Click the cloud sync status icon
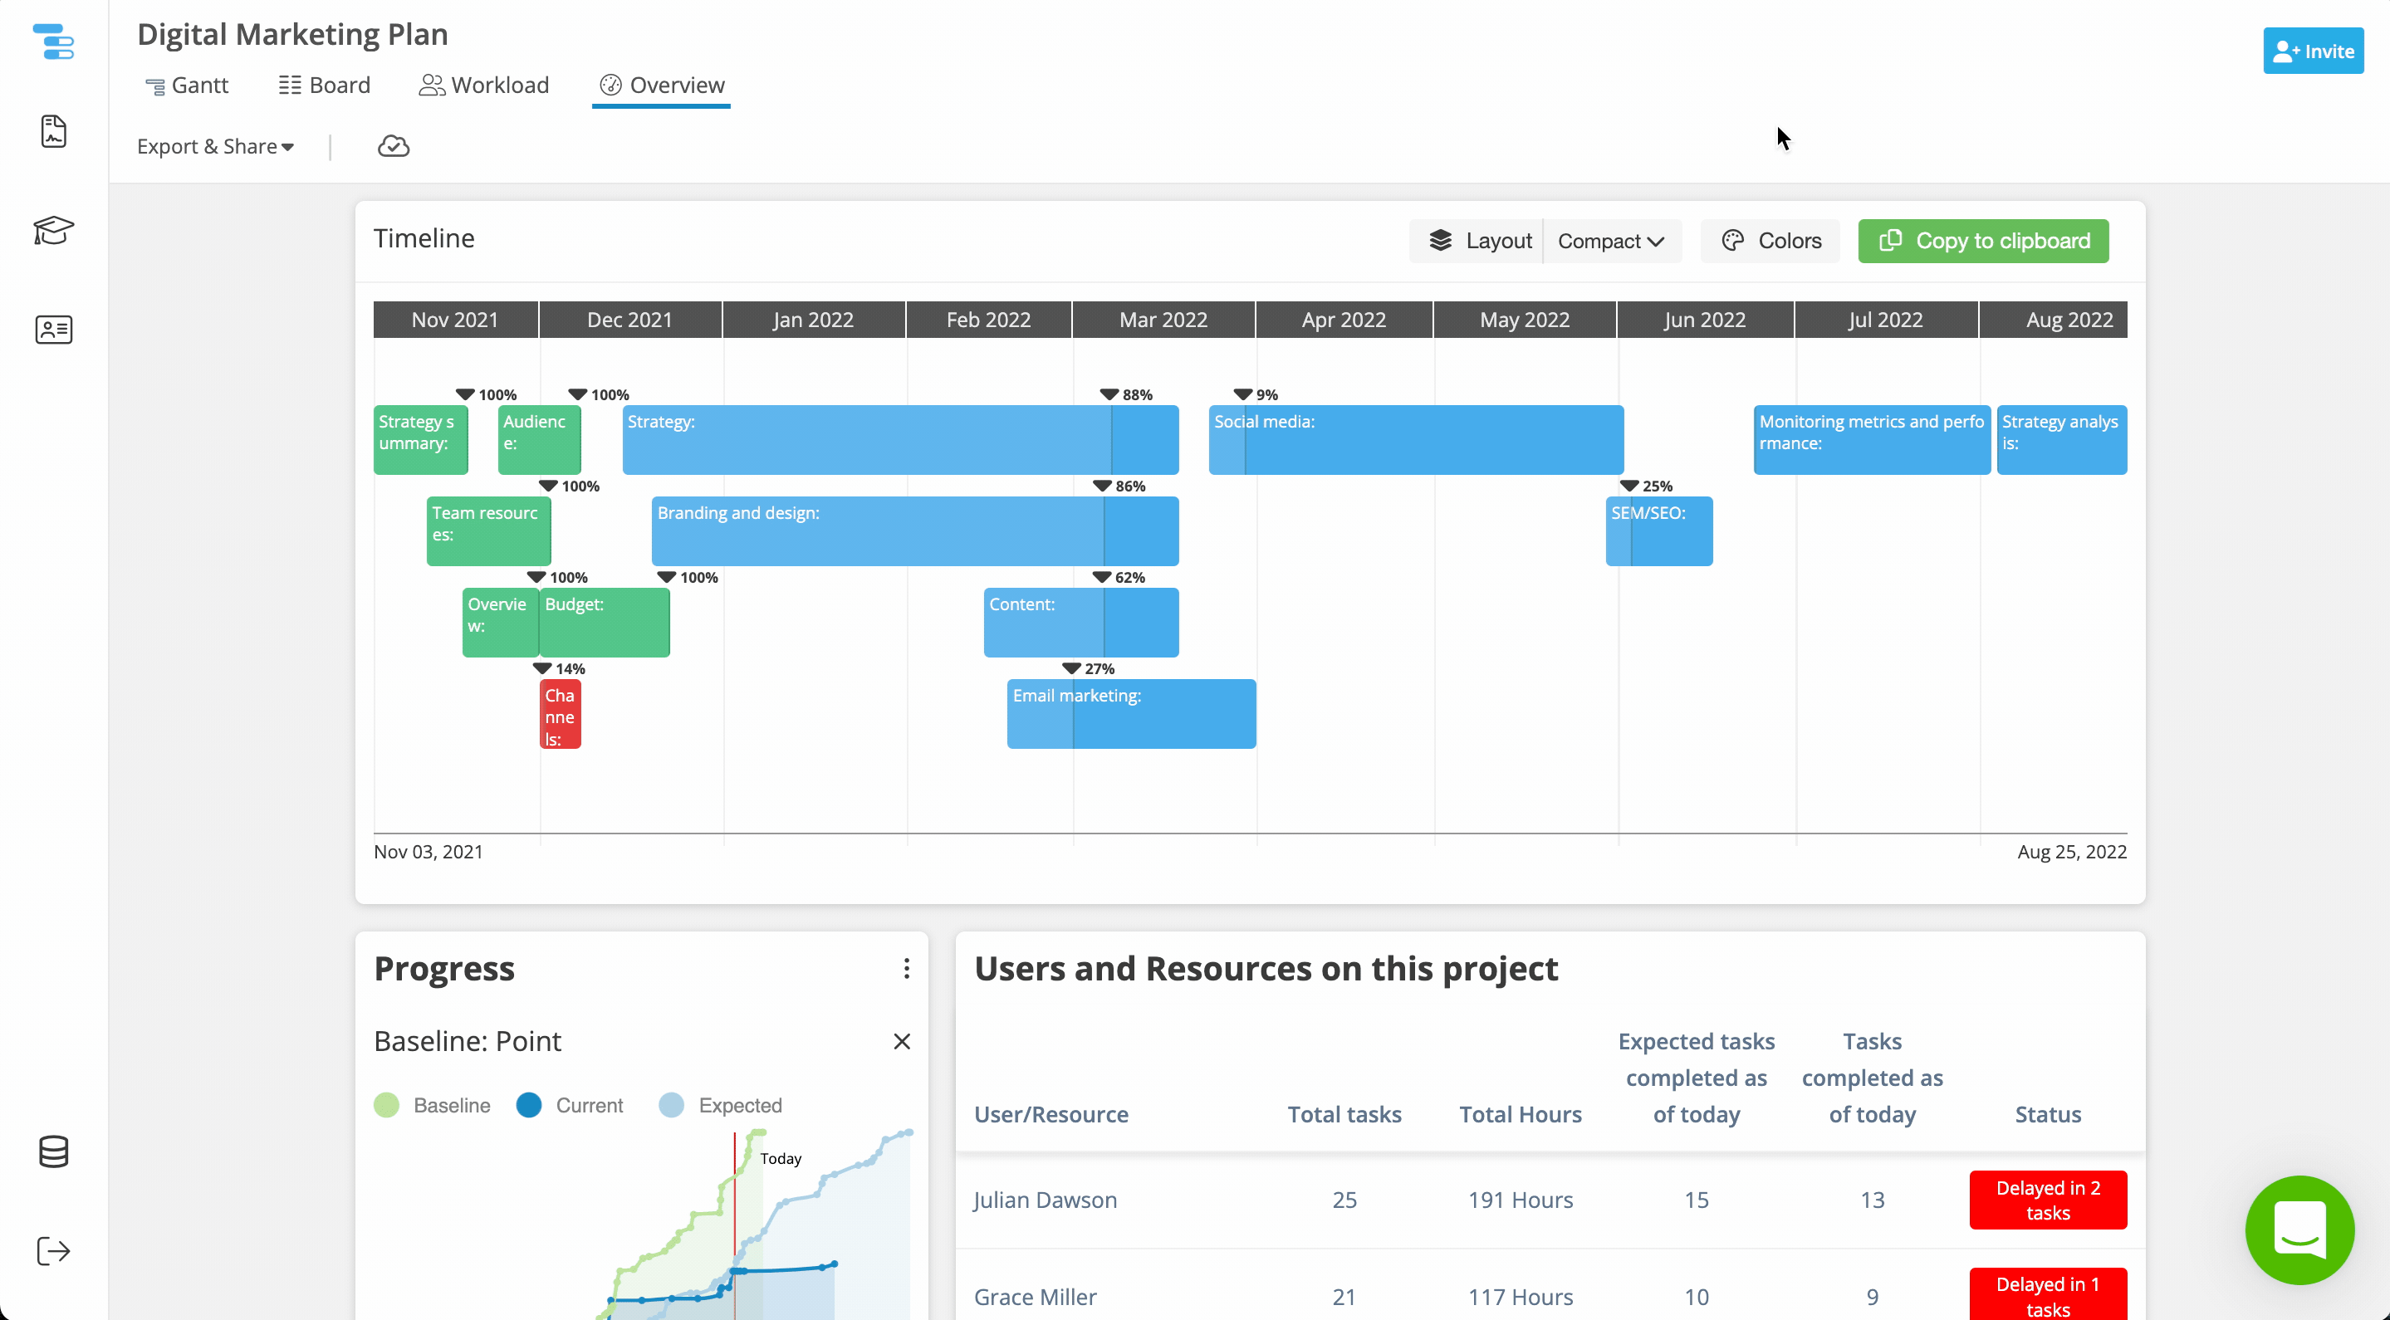 click(x=394, y=147)
